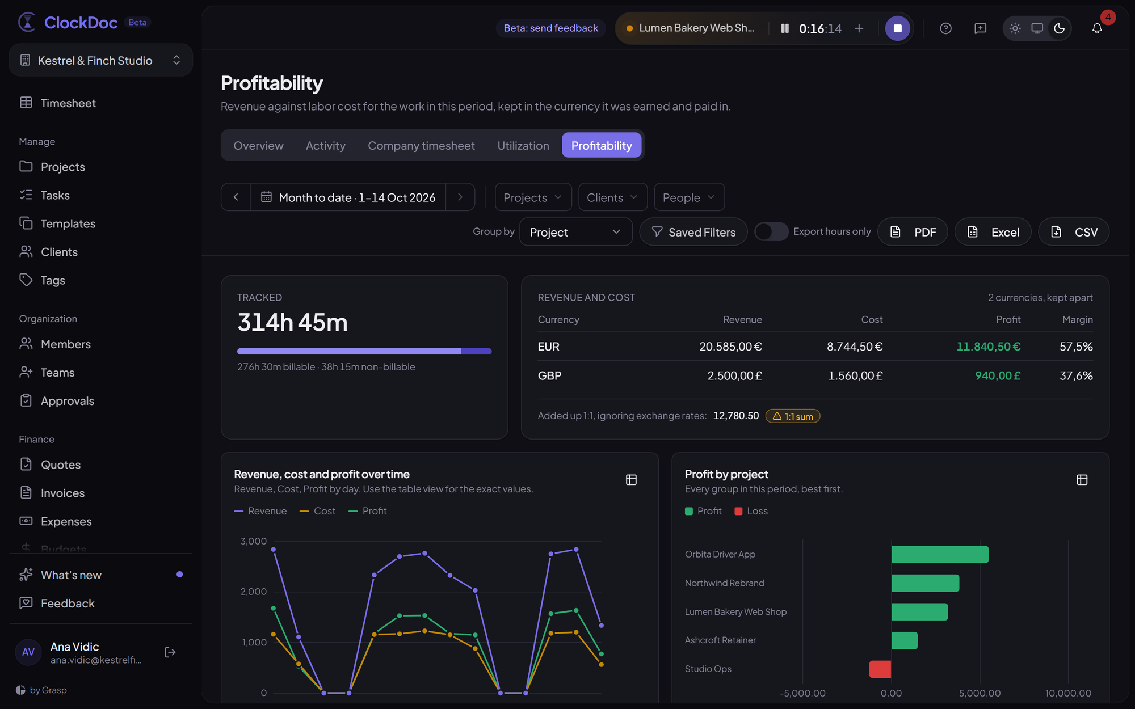Expand the Clients filter dropdown
Viewport: 1135px width, 709px height.
click(612, 197)
